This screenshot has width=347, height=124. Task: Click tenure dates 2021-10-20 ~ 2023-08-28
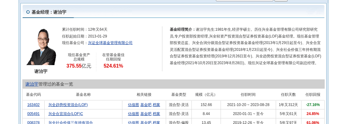[x=248, y=105]
